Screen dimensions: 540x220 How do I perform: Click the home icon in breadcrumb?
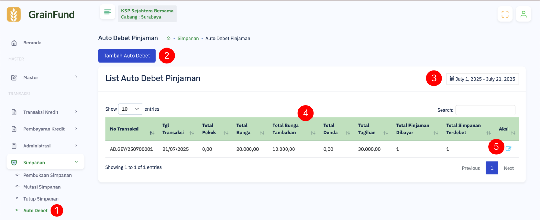click(x=169, y=39)
